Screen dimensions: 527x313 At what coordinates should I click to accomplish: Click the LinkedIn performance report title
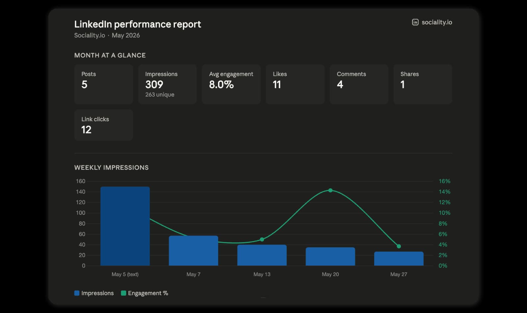coord(138,24)
